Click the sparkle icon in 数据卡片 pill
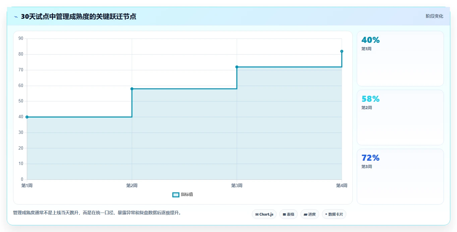457x232 pixels. [326, 214]
